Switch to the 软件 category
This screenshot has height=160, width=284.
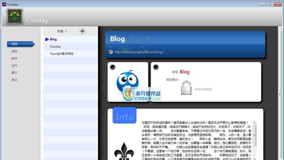(x=14, y=58)
